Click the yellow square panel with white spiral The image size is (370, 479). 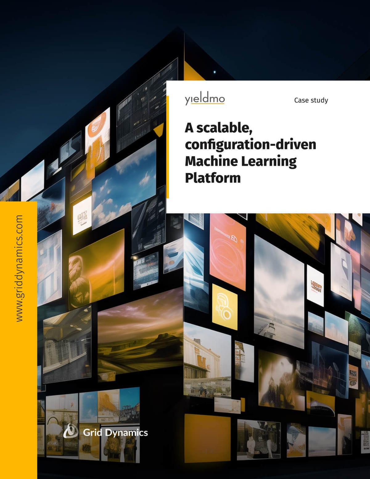point(225,307)
